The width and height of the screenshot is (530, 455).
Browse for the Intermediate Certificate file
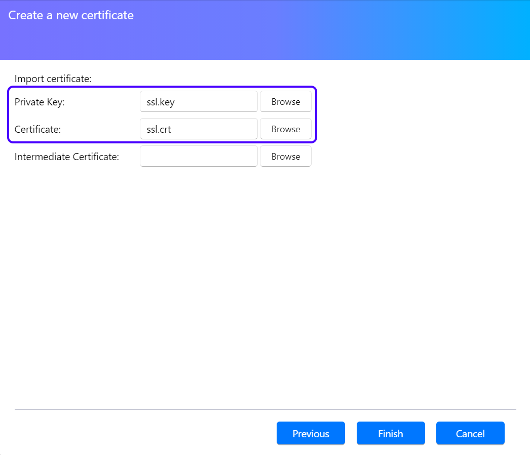pyautogui.click(x=286, y=156)
